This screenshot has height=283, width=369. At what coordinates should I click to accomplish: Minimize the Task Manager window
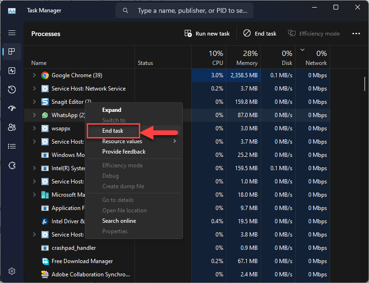pyautogui.click(x=315, y=7)
